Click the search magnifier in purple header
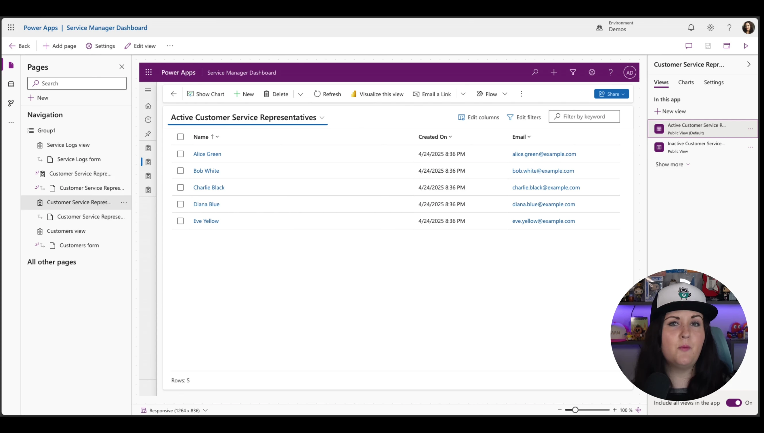Screen dimensions: 764x433 (x=535, y=72)
